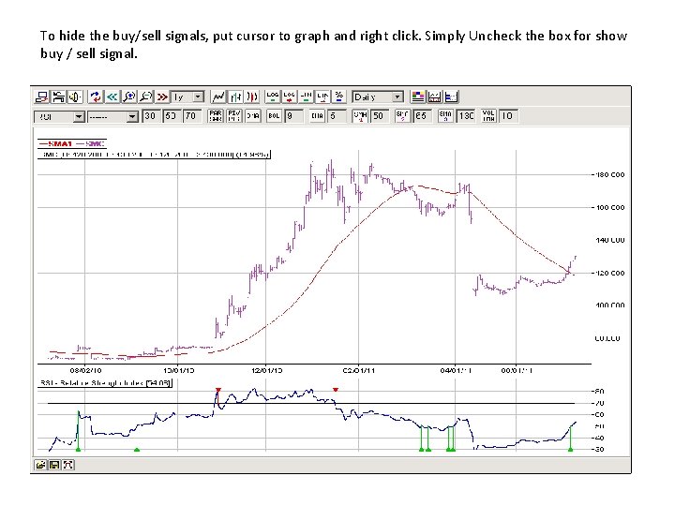Viewport: 675px width, 506px height.
Task: Click the print setup icon in the toolbar
Action: [x=58, y=97]
